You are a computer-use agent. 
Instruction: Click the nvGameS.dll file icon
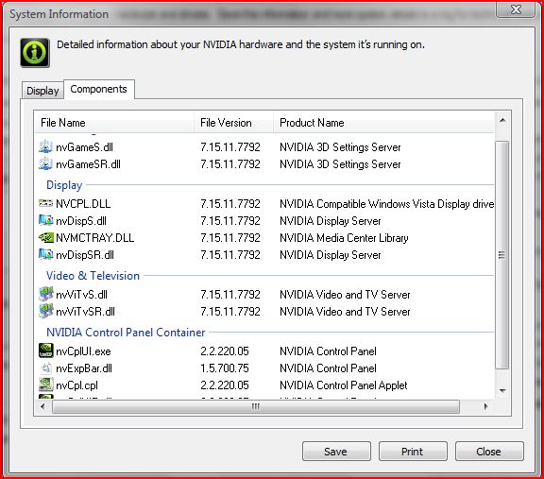(x=45, y=146)
